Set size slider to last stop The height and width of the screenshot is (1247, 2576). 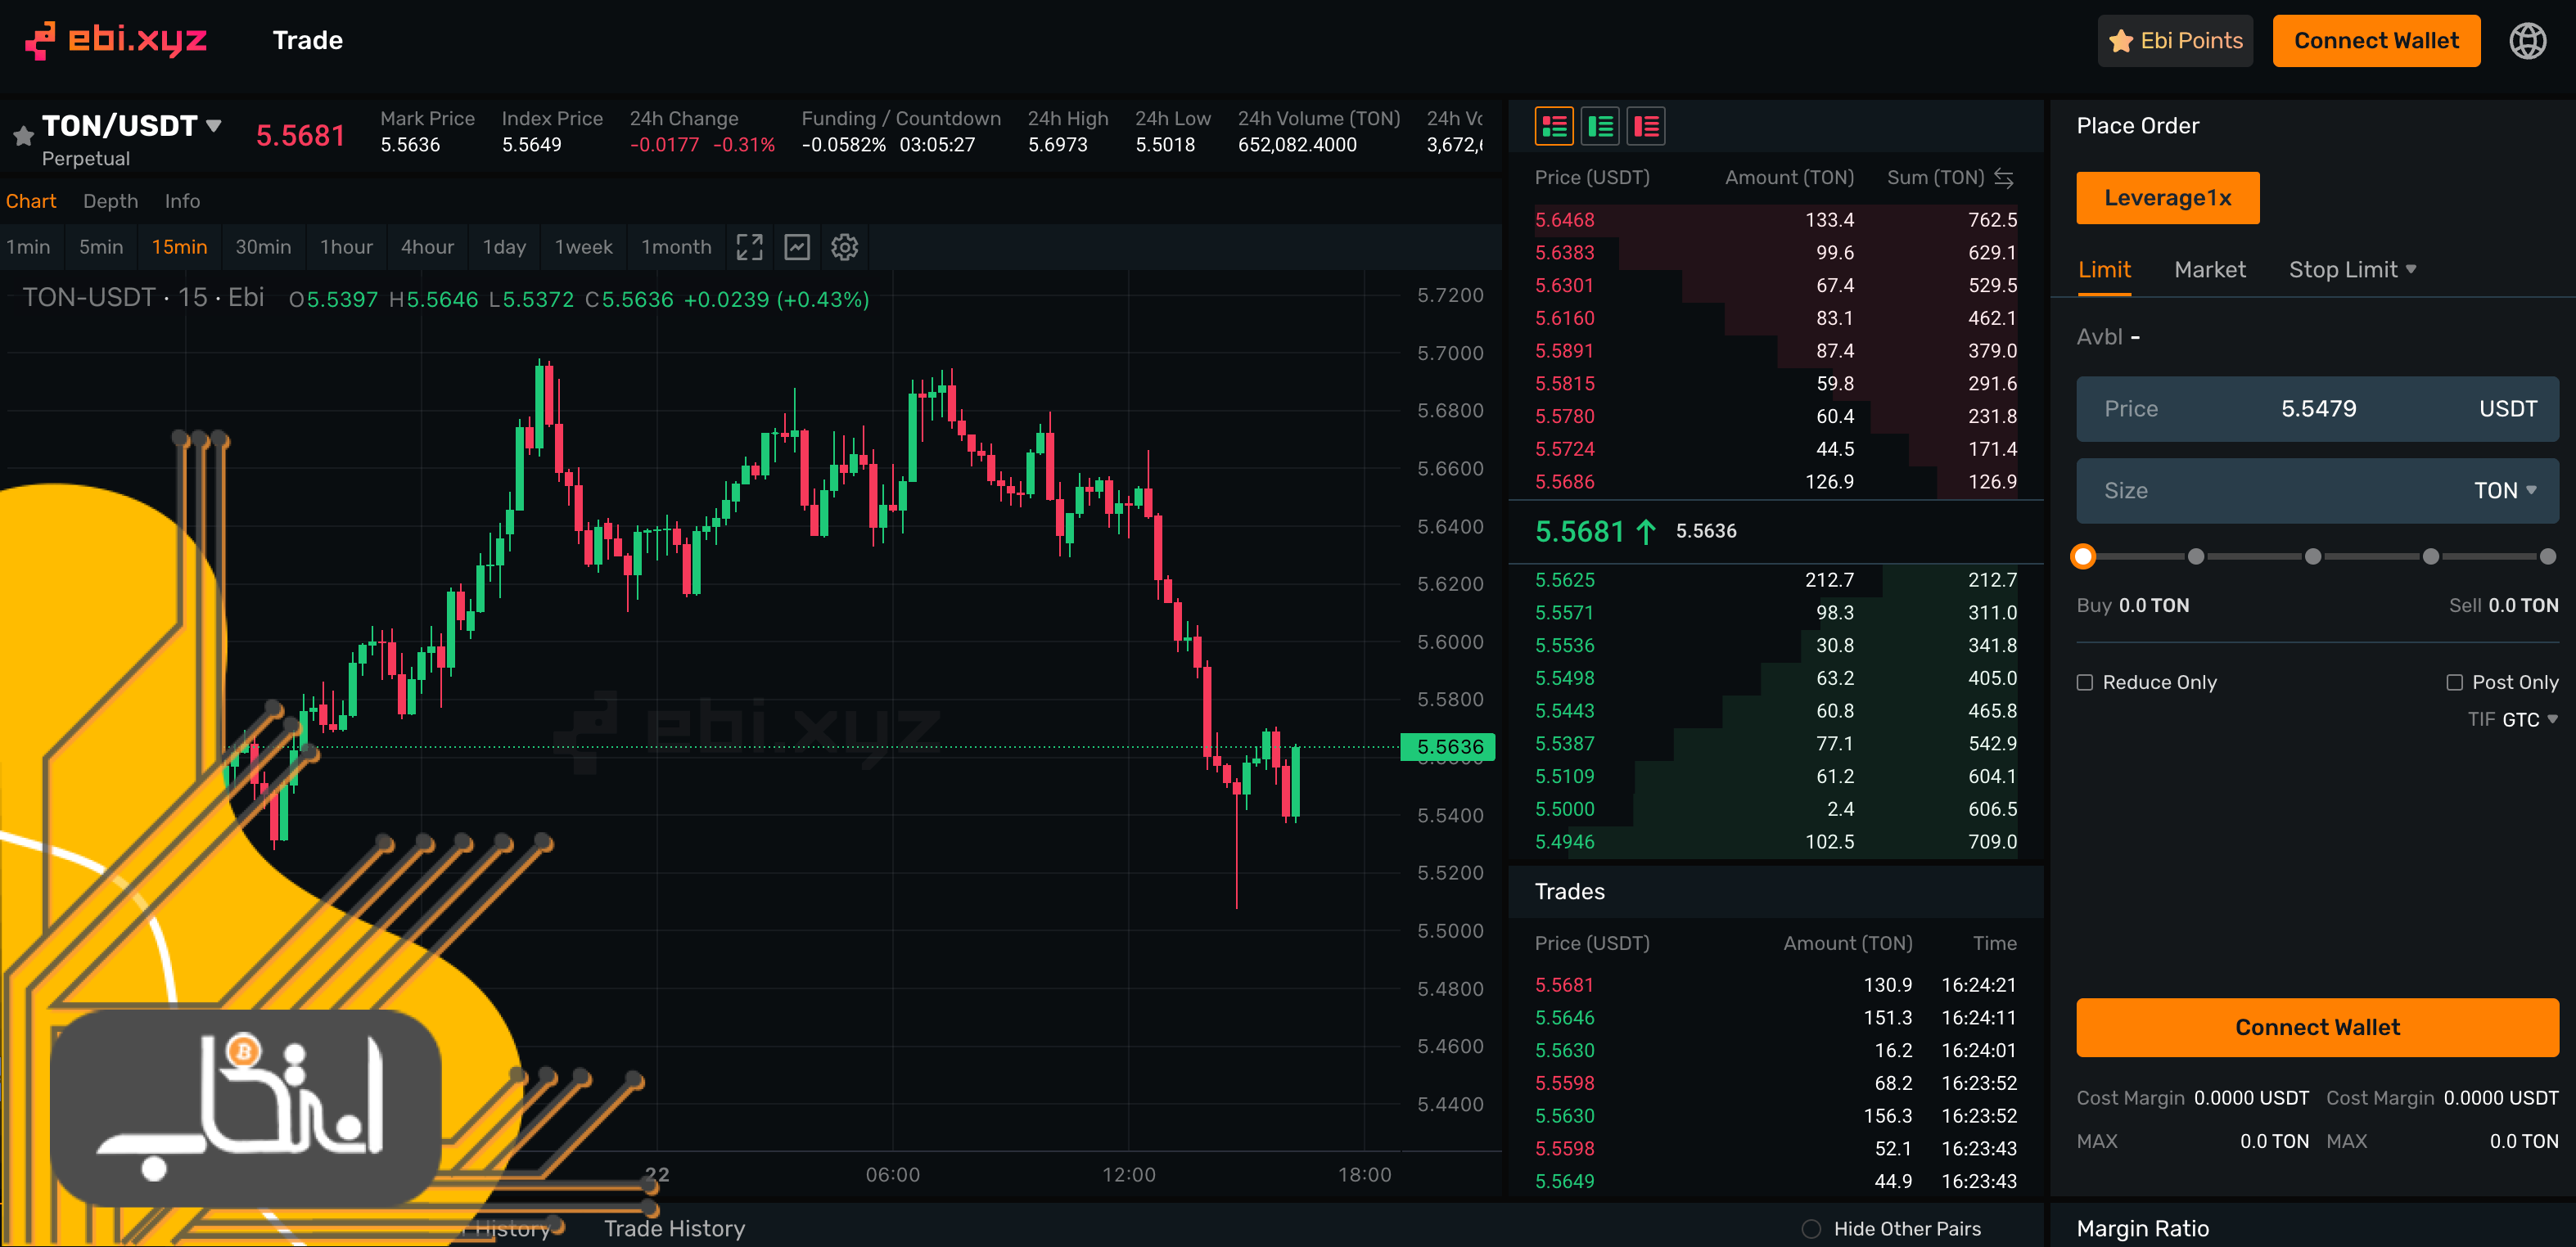pyautogui.click(x=2548, y=556)
